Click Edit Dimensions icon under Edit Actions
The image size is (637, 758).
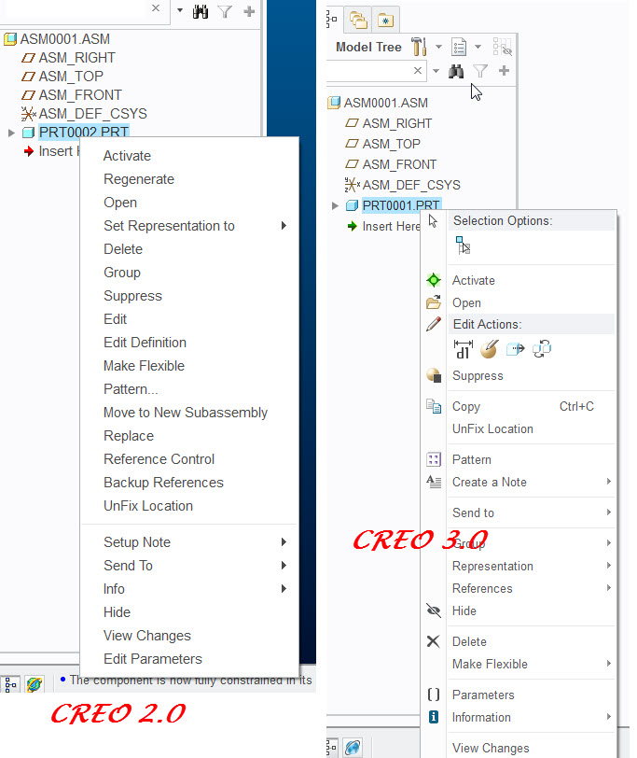(x=464, y=349)
